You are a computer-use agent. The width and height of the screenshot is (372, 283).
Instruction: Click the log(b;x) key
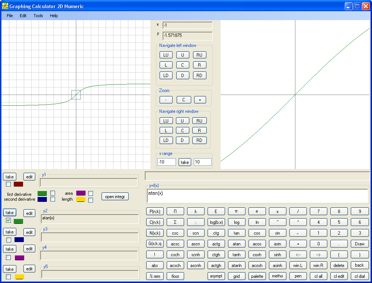point(216,222)
